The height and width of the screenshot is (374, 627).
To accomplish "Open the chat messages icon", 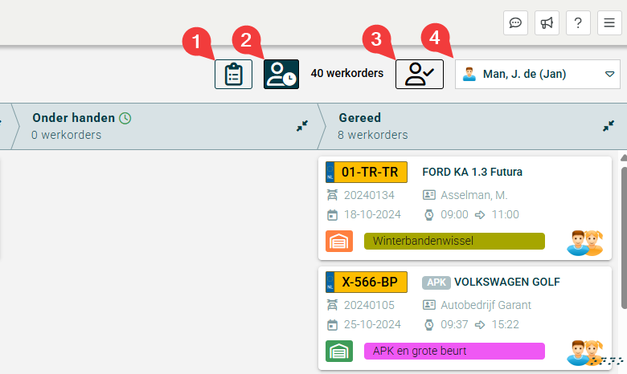I will (515, 23).
